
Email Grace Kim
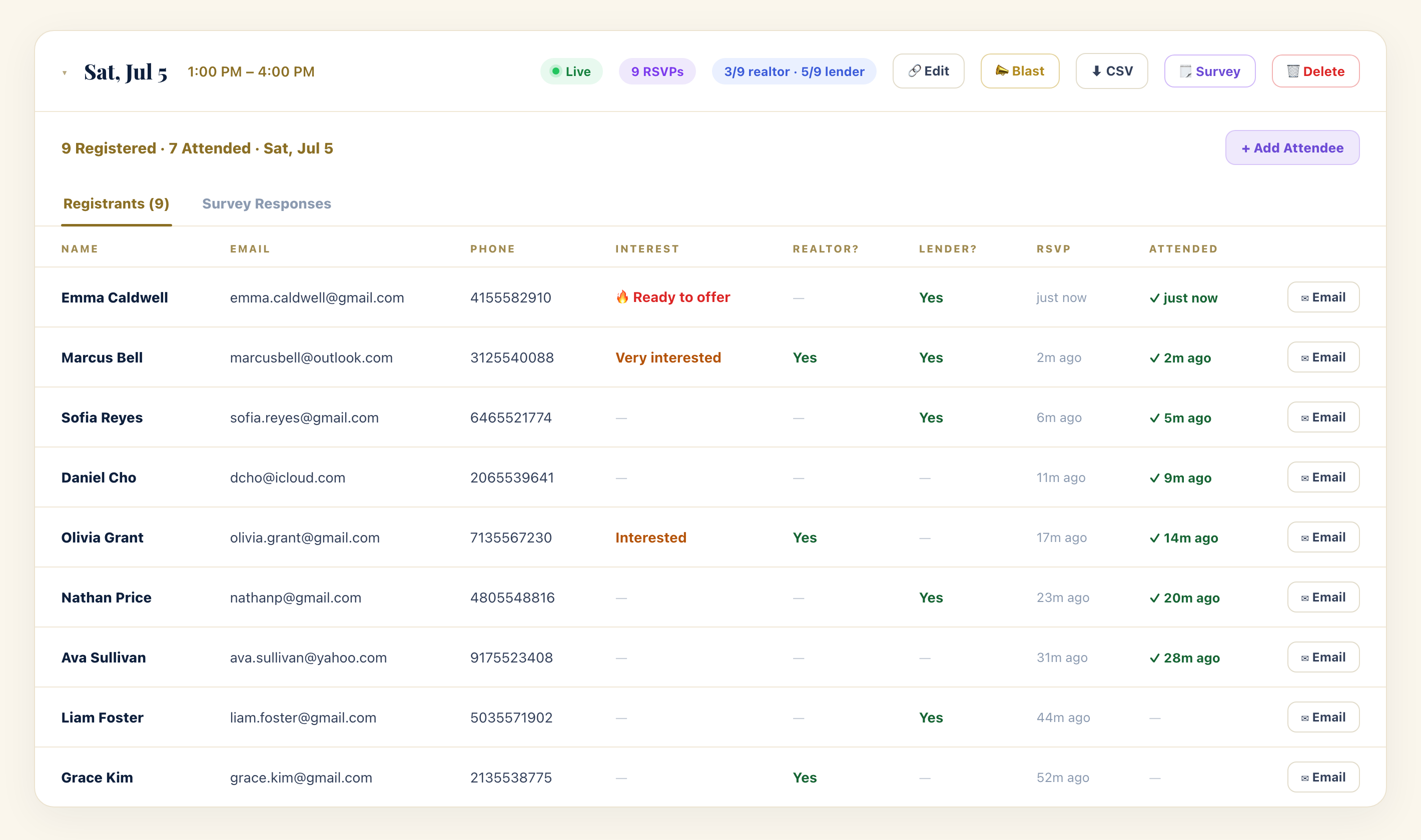[x=1323, y=777]
